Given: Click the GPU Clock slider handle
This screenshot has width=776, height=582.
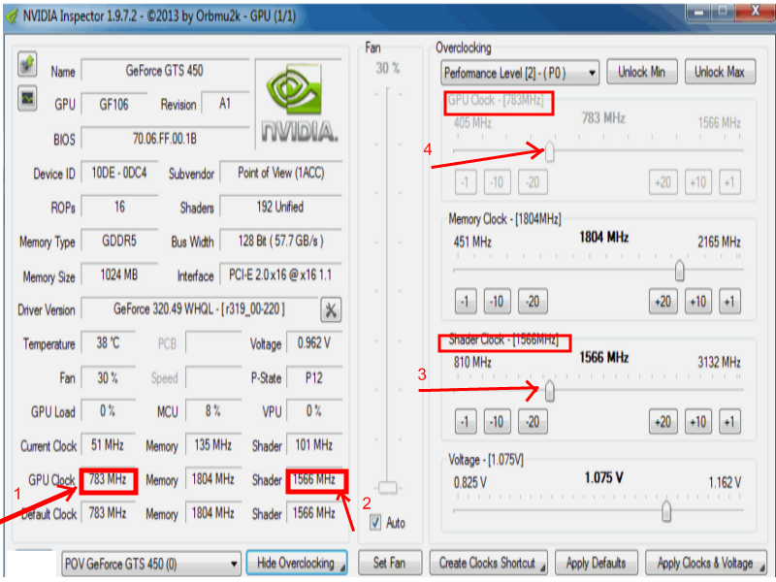Looking at the screenshot, I should 549,150.
